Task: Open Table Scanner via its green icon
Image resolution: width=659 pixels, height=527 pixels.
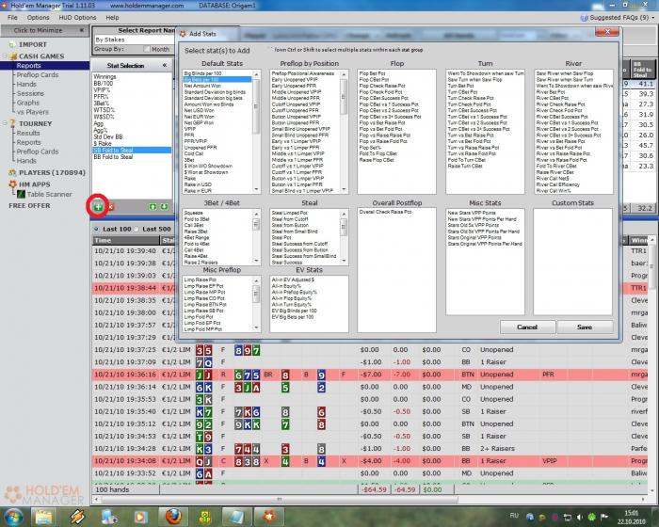Action: click(21, 194)
